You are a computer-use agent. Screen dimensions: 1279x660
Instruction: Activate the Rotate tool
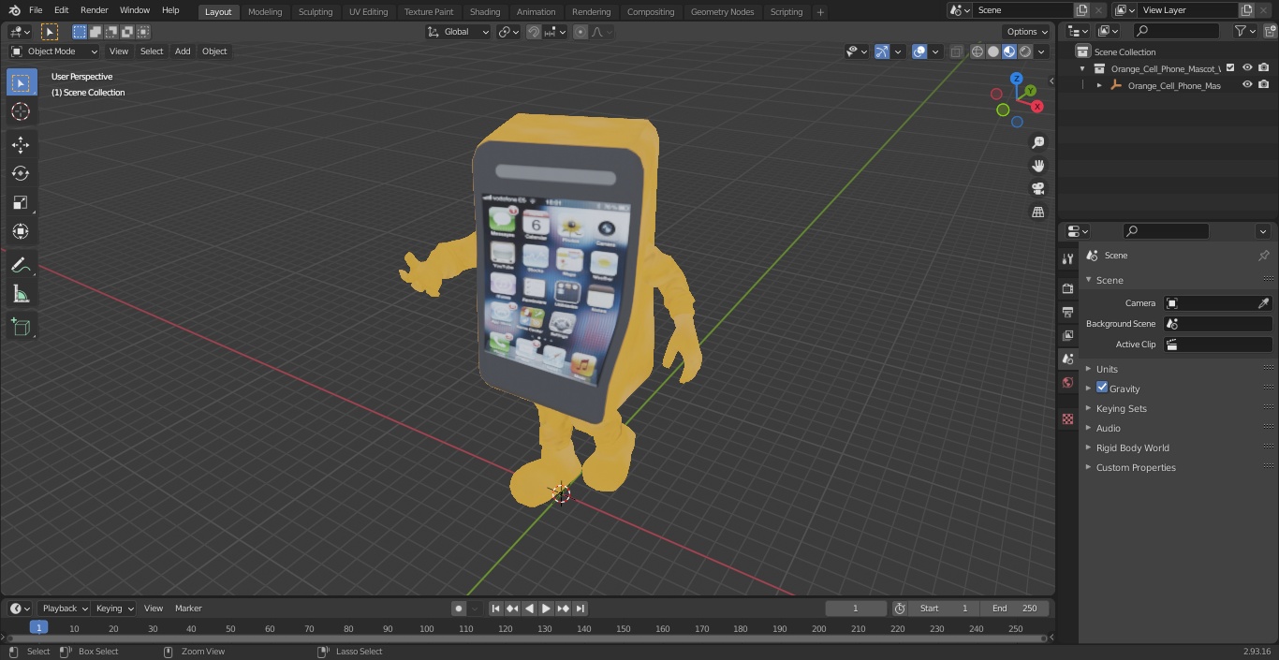[21, 173]
